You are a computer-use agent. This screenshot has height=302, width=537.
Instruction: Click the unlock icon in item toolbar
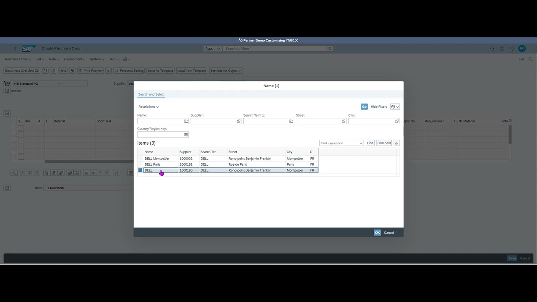coord(61,173)
